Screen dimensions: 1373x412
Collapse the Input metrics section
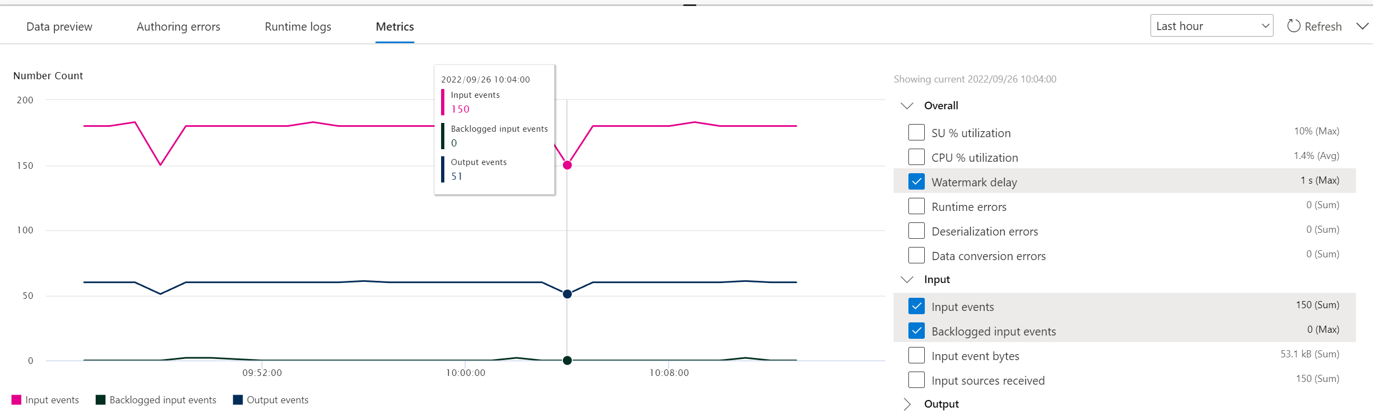(x=907, y=279)
